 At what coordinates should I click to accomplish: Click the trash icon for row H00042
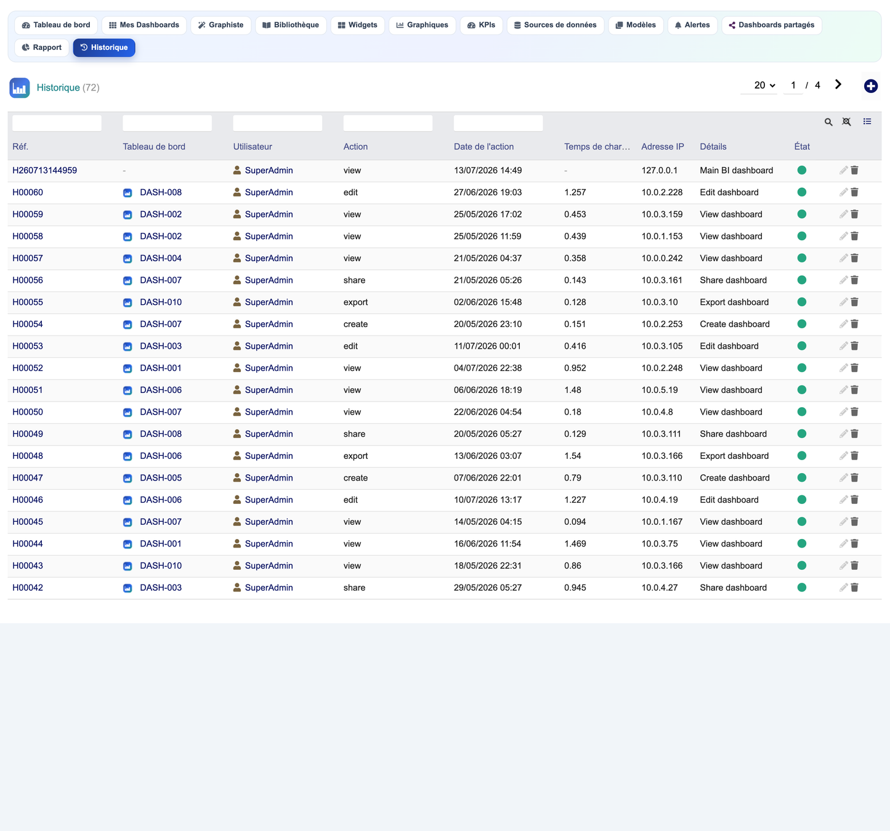click(x=854, y=588)
